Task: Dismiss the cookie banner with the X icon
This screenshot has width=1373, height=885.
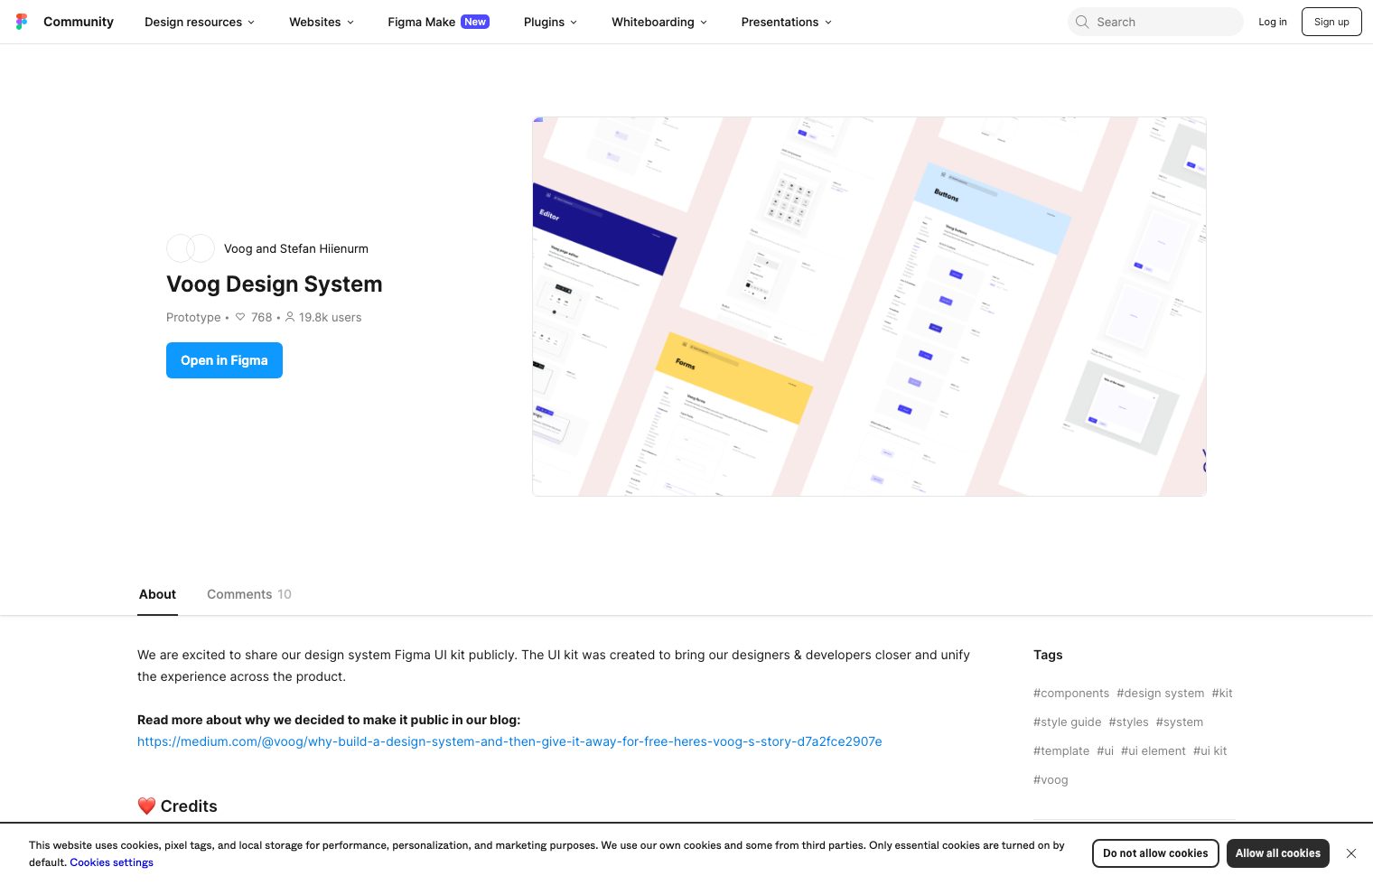Action: click(1351, 853)
